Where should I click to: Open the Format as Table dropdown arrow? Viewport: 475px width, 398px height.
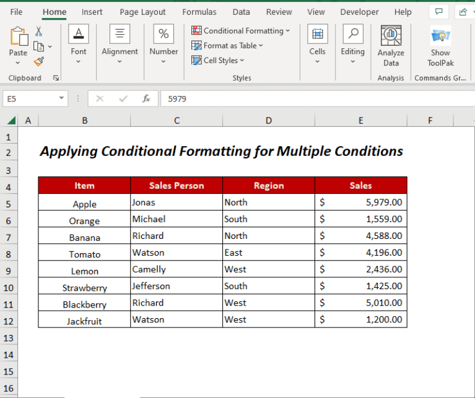(261, 45)
